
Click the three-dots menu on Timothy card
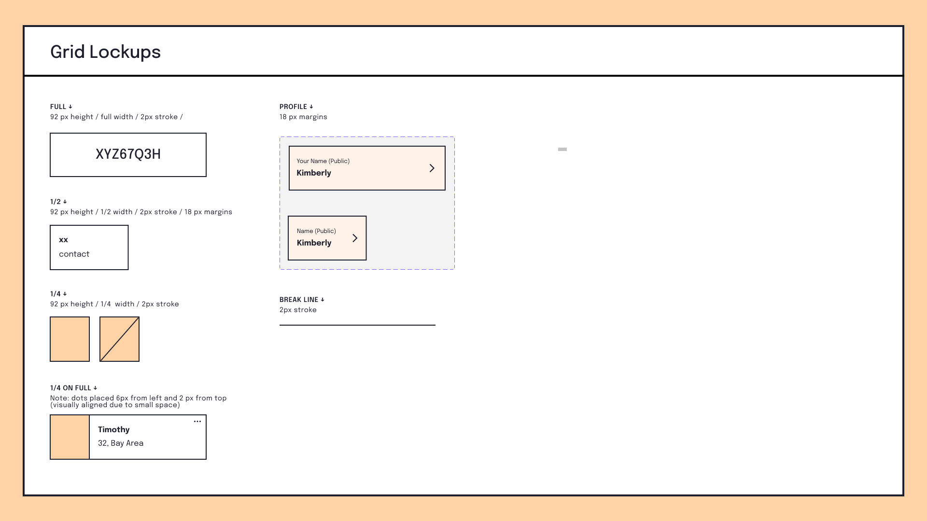(x=197, y=422)
